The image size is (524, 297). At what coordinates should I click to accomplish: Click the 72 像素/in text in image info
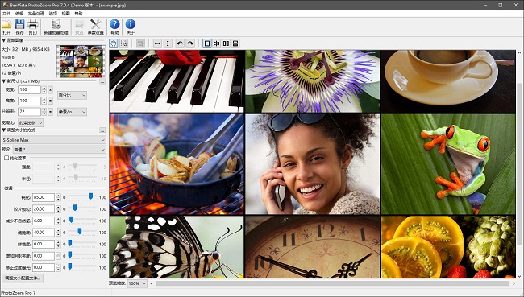(x=11, y=73)
